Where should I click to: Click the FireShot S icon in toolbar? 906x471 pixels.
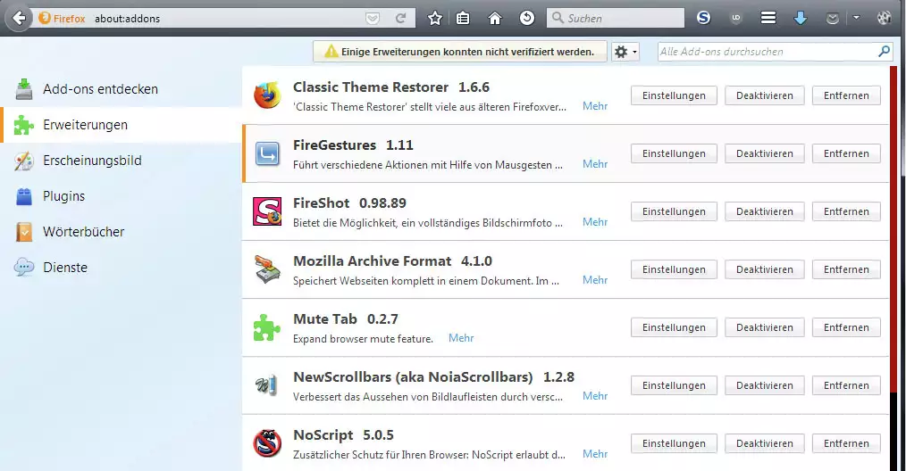[704, 18]
